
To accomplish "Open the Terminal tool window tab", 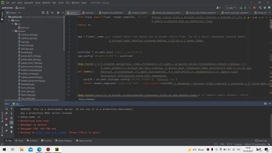I will 46,141.
